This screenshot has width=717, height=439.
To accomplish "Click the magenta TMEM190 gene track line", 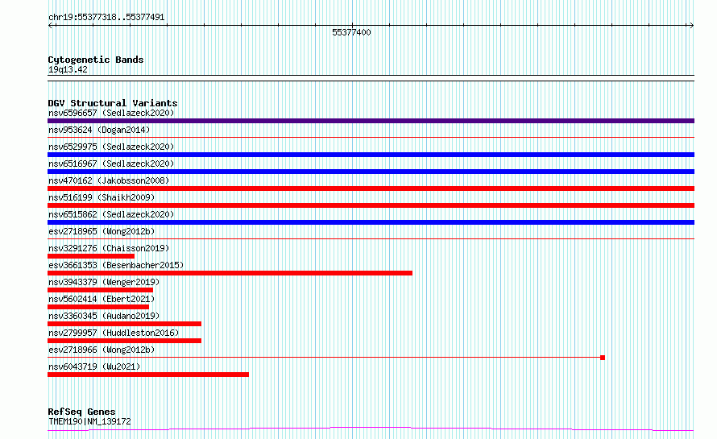I will point(371,429).
